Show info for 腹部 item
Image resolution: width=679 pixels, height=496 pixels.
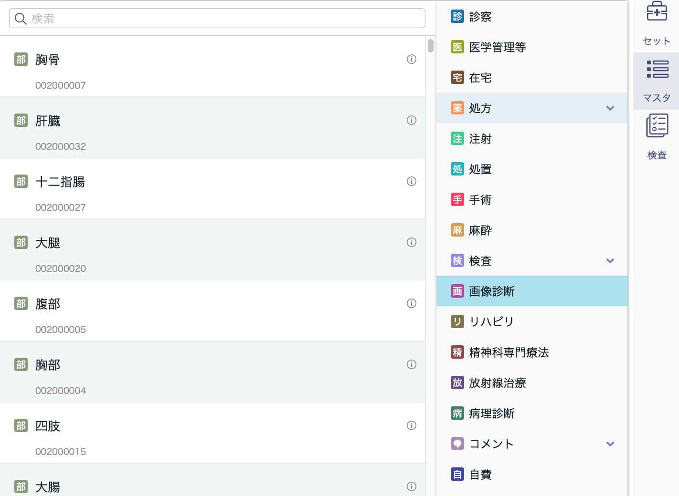coord(411,303)
